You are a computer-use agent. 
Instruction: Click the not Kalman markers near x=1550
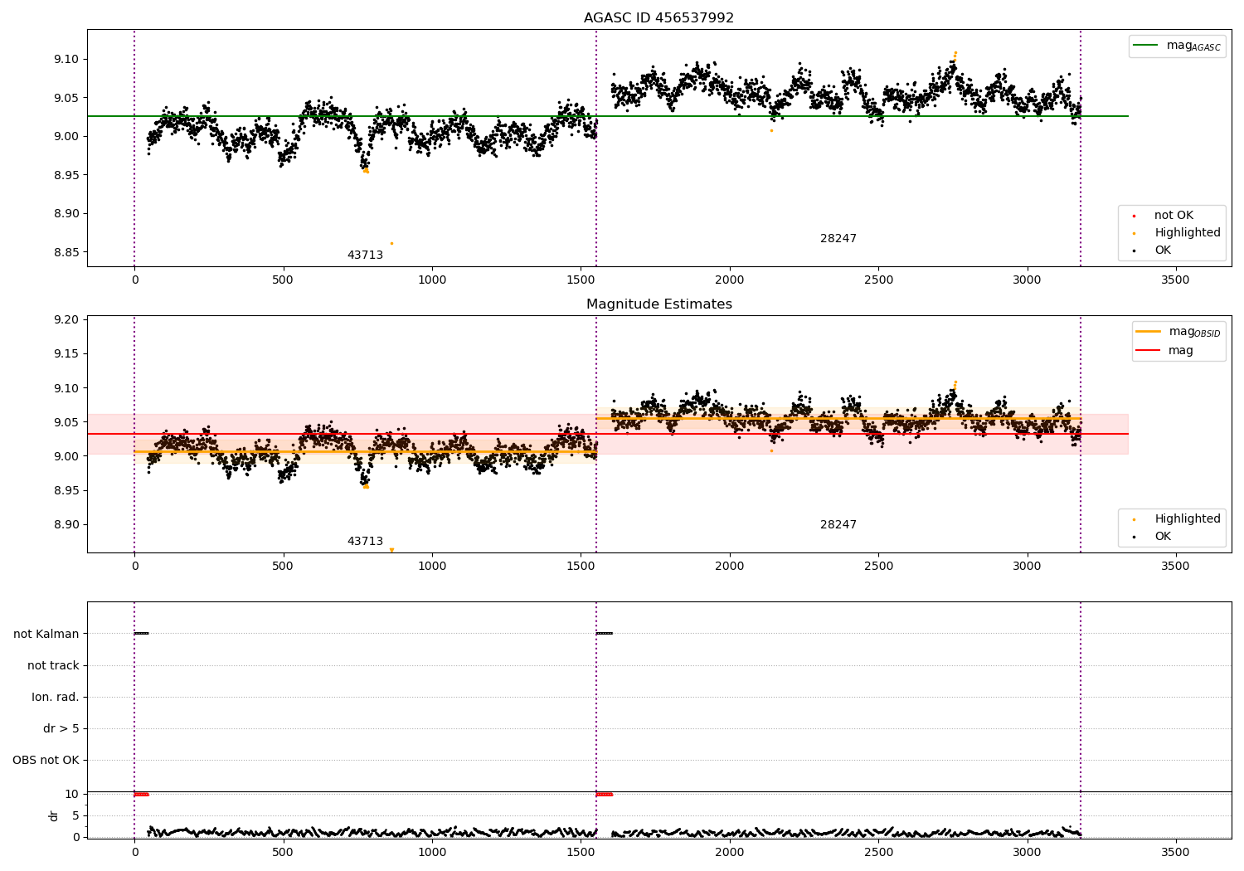point(605,634)
